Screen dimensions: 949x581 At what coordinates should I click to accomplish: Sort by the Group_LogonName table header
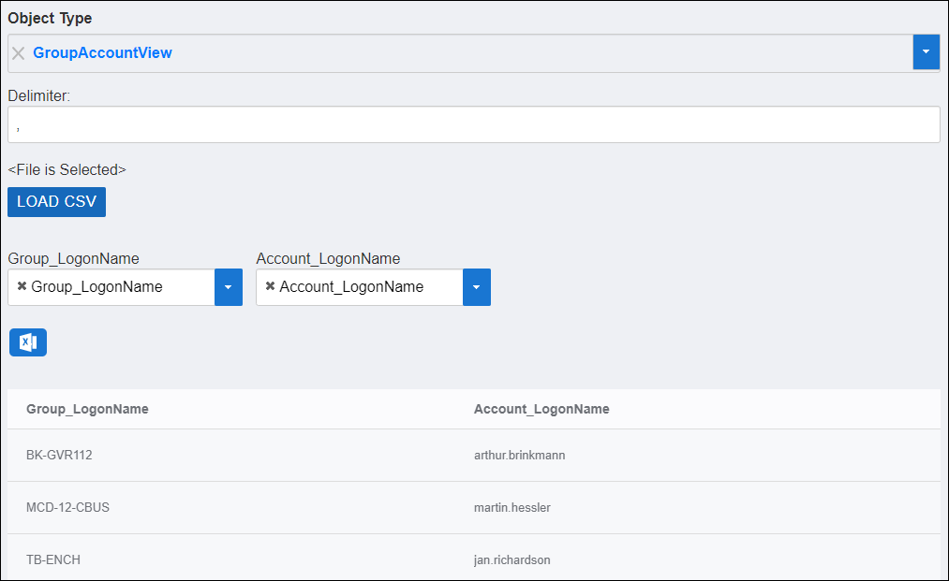tap(87, 409)
